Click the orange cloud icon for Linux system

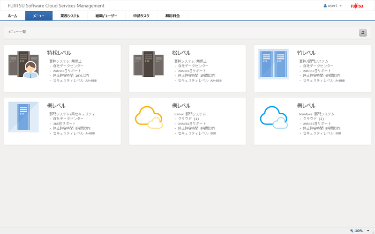(x=149, y=117)
